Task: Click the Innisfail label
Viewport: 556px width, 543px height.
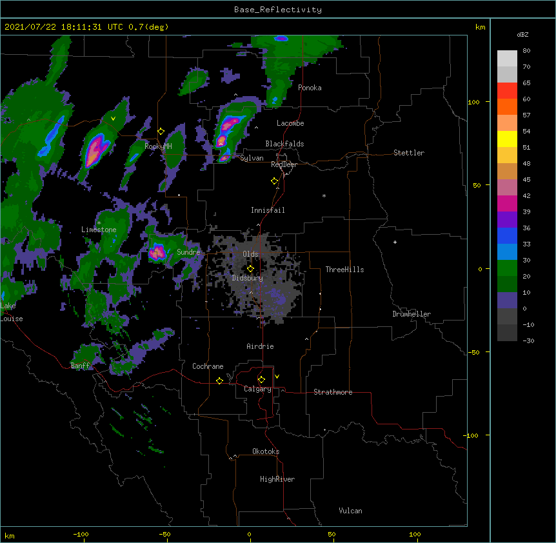Action: click(x=268, y=210)
